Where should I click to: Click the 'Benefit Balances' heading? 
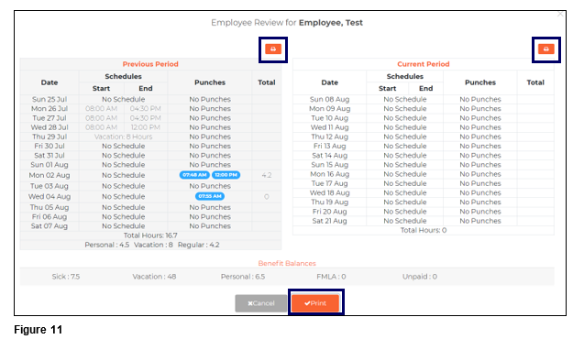[x=287, y=263]
